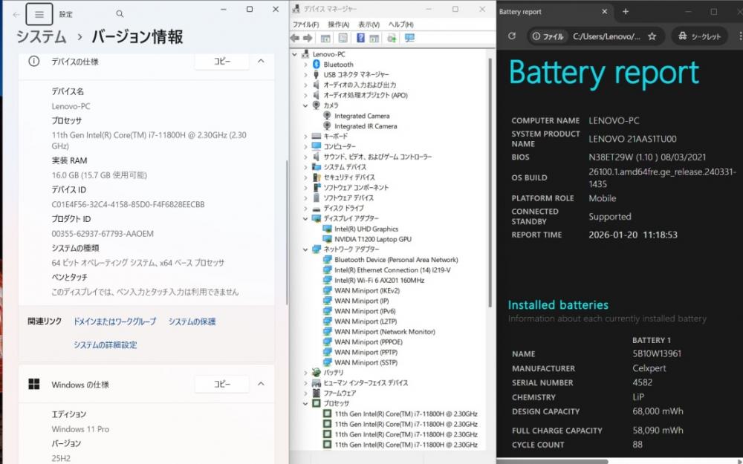This screenshot has width=743, height=464.
Task: Open the 表示(V) menu in Device Manager
Action: (x=369, y=24)
